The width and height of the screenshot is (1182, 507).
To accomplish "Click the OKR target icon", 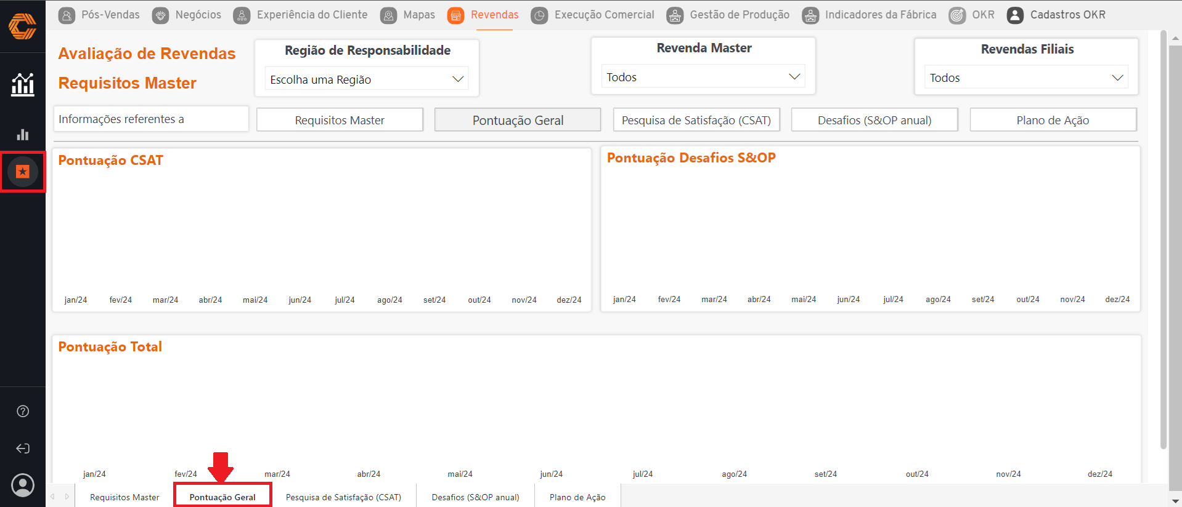I will [x=957, y=15].
